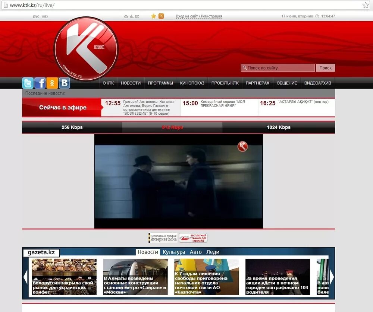Open НОВОСТИ menu item
Screen dimensions: 373x312
coord(131,83)
